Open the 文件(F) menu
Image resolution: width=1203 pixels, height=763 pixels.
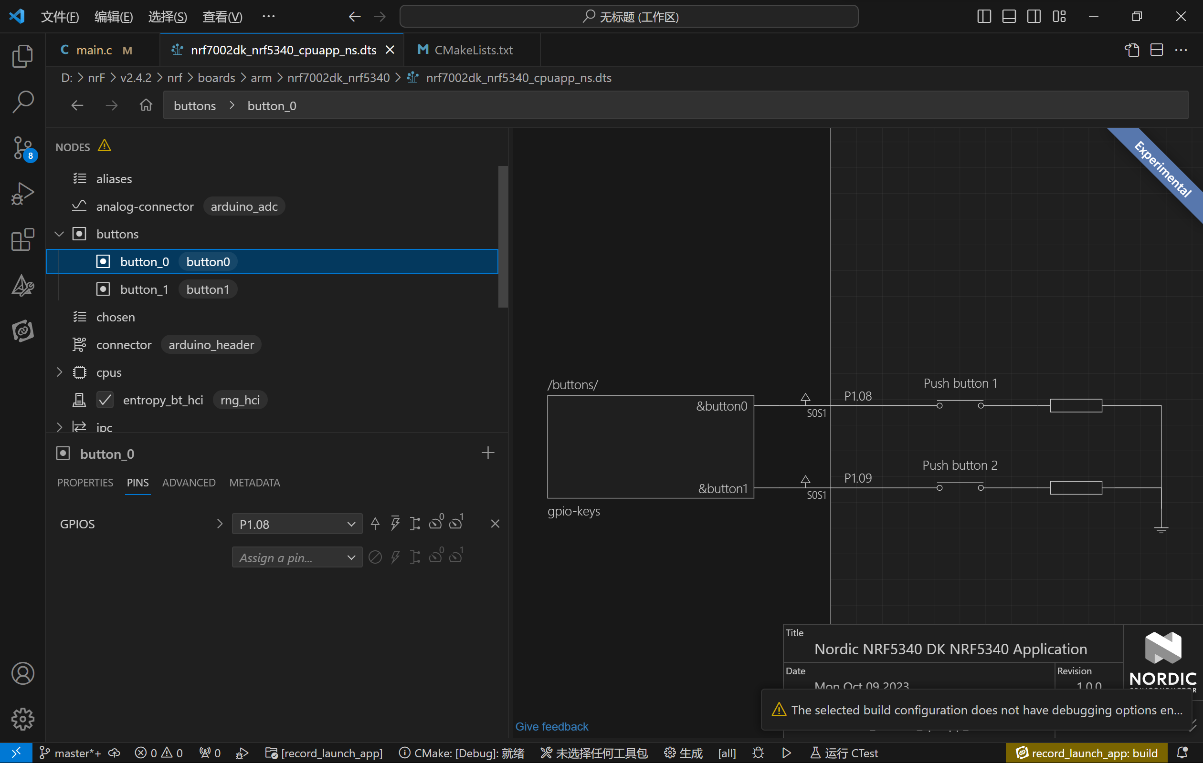(60, 17)
